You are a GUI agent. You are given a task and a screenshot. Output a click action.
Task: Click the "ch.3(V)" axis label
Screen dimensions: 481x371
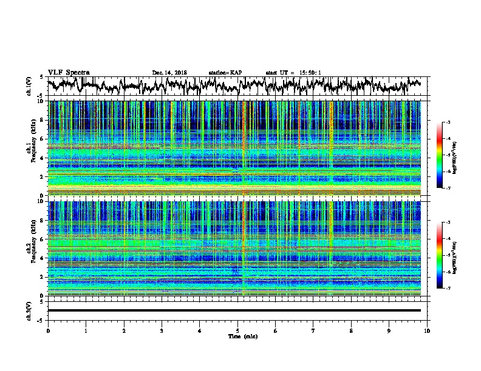pyautogui.click(x=29, y=311)
